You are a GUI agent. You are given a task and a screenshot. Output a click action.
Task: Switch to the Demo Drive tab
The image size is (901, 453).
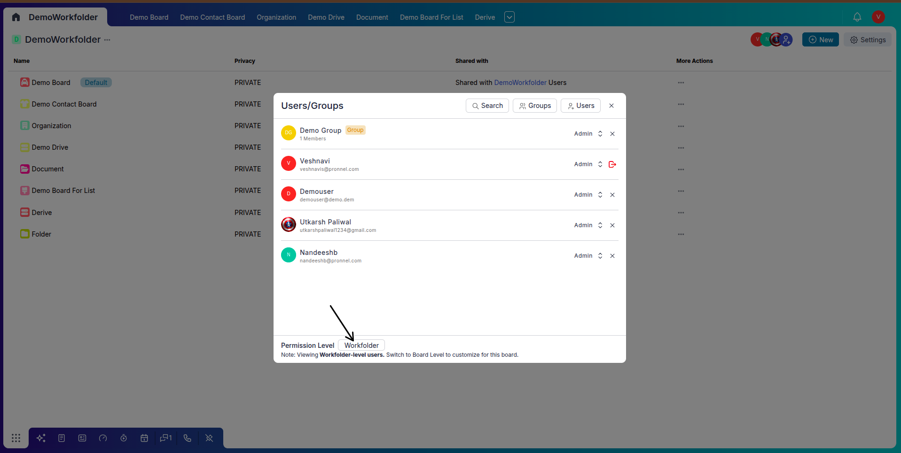pyautogui.click(x=326, y=17)
